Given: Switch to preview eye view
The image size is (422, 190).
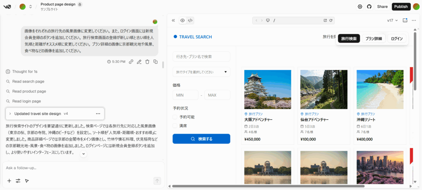Looking at the screenshot, I should 183,21.
